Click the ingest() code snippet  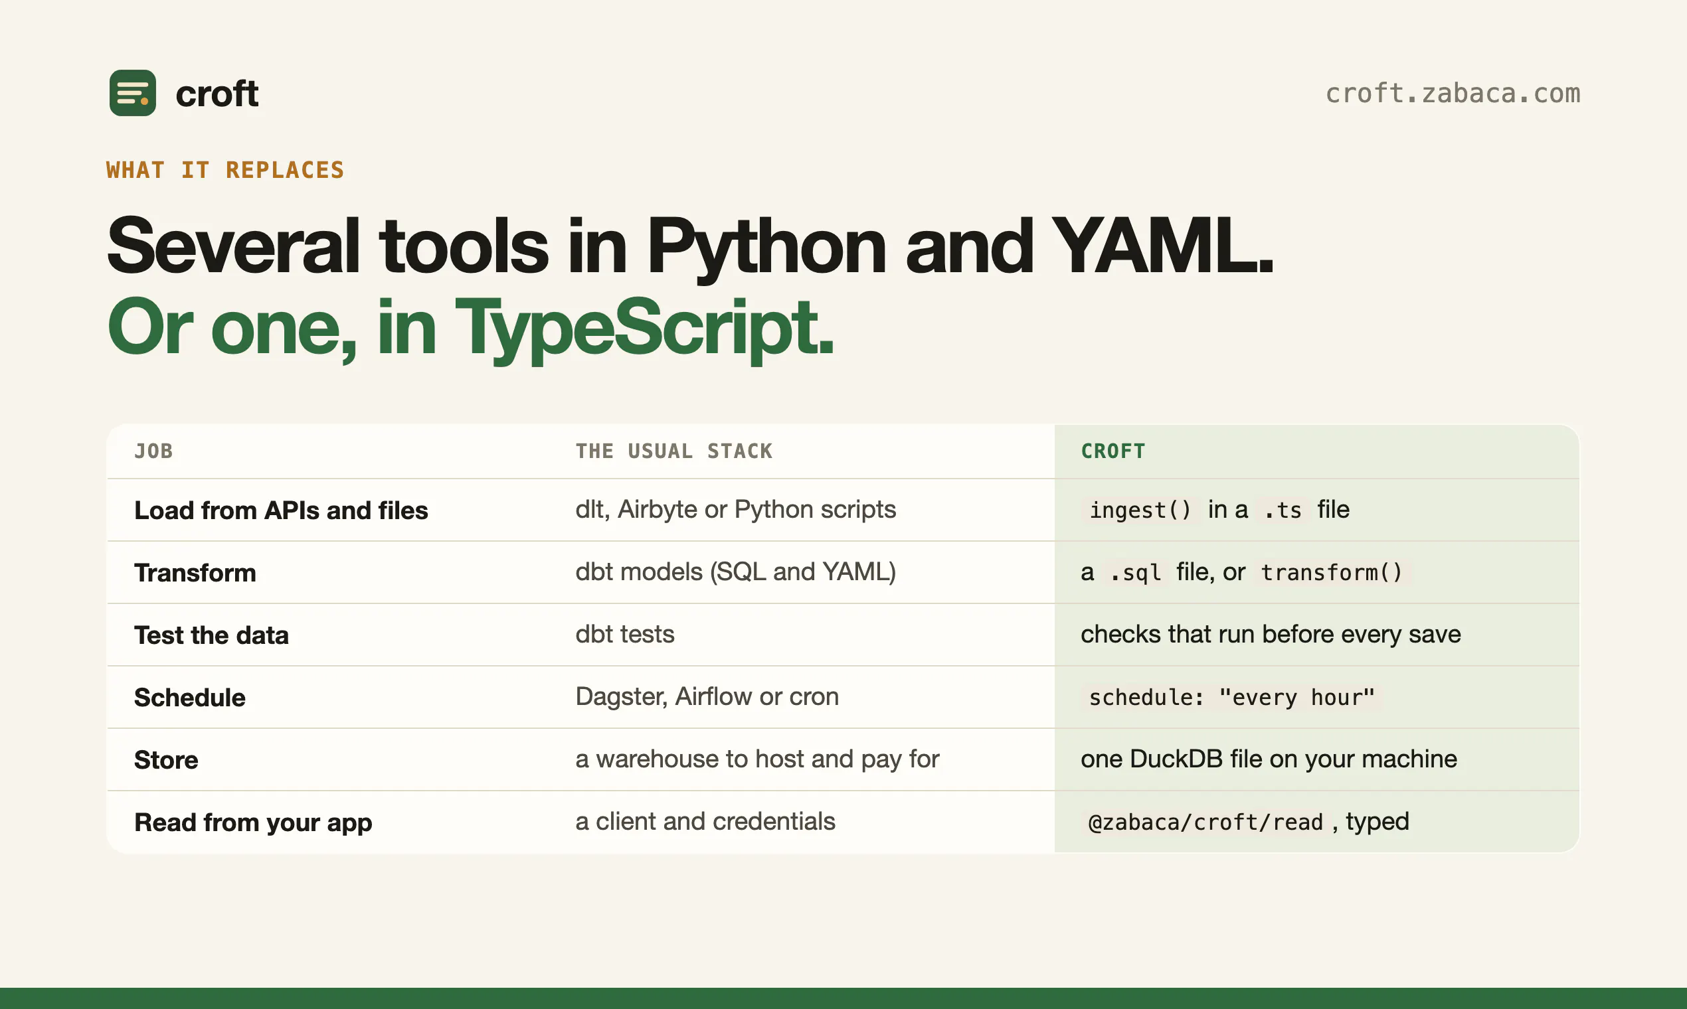pos(1140,510)
